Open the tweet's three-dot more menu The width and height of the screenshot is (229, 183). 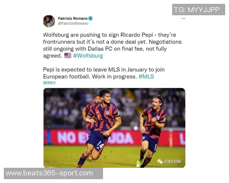[183, 18]
